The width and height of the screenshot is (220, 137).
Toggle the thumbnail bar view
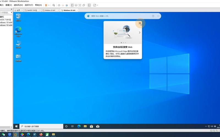point(76,5)
